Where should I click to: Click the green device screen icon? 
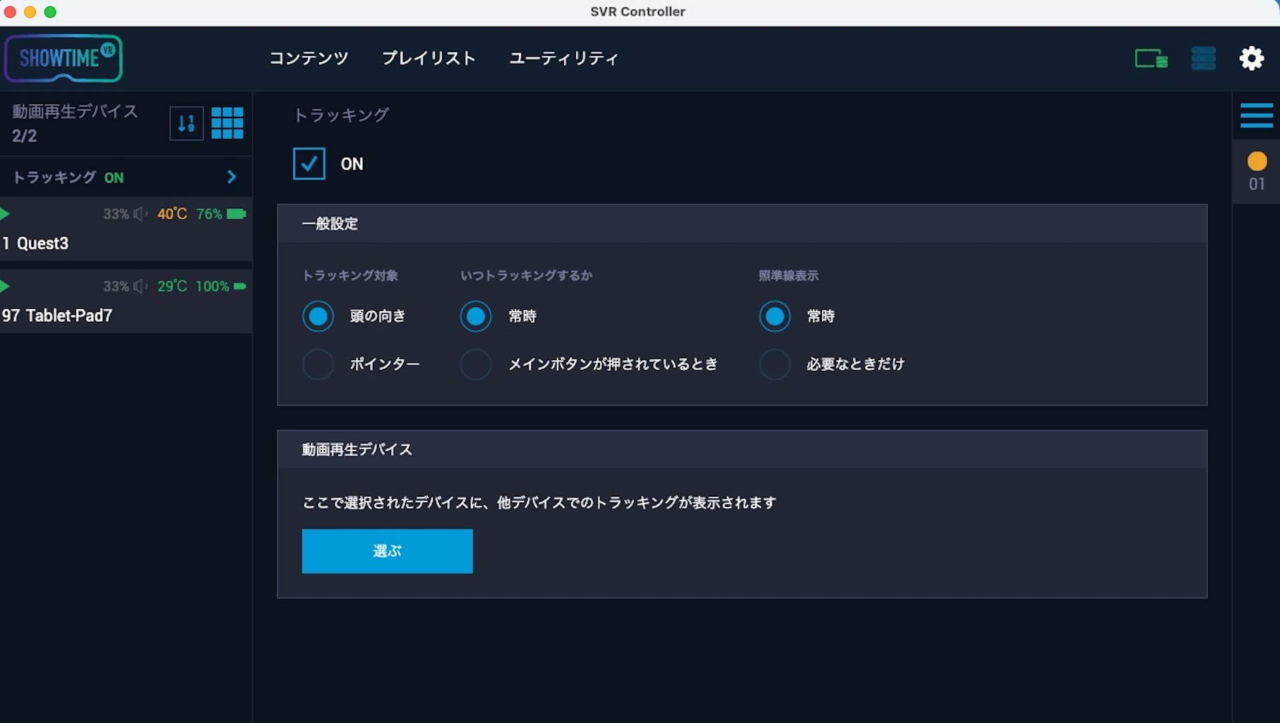1151,59
